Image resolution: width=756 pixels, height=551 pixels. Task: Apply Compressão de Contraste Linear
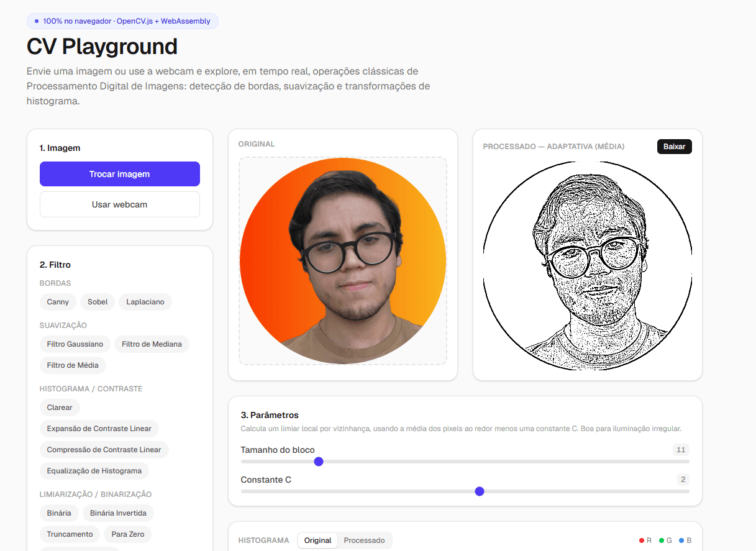104,450
